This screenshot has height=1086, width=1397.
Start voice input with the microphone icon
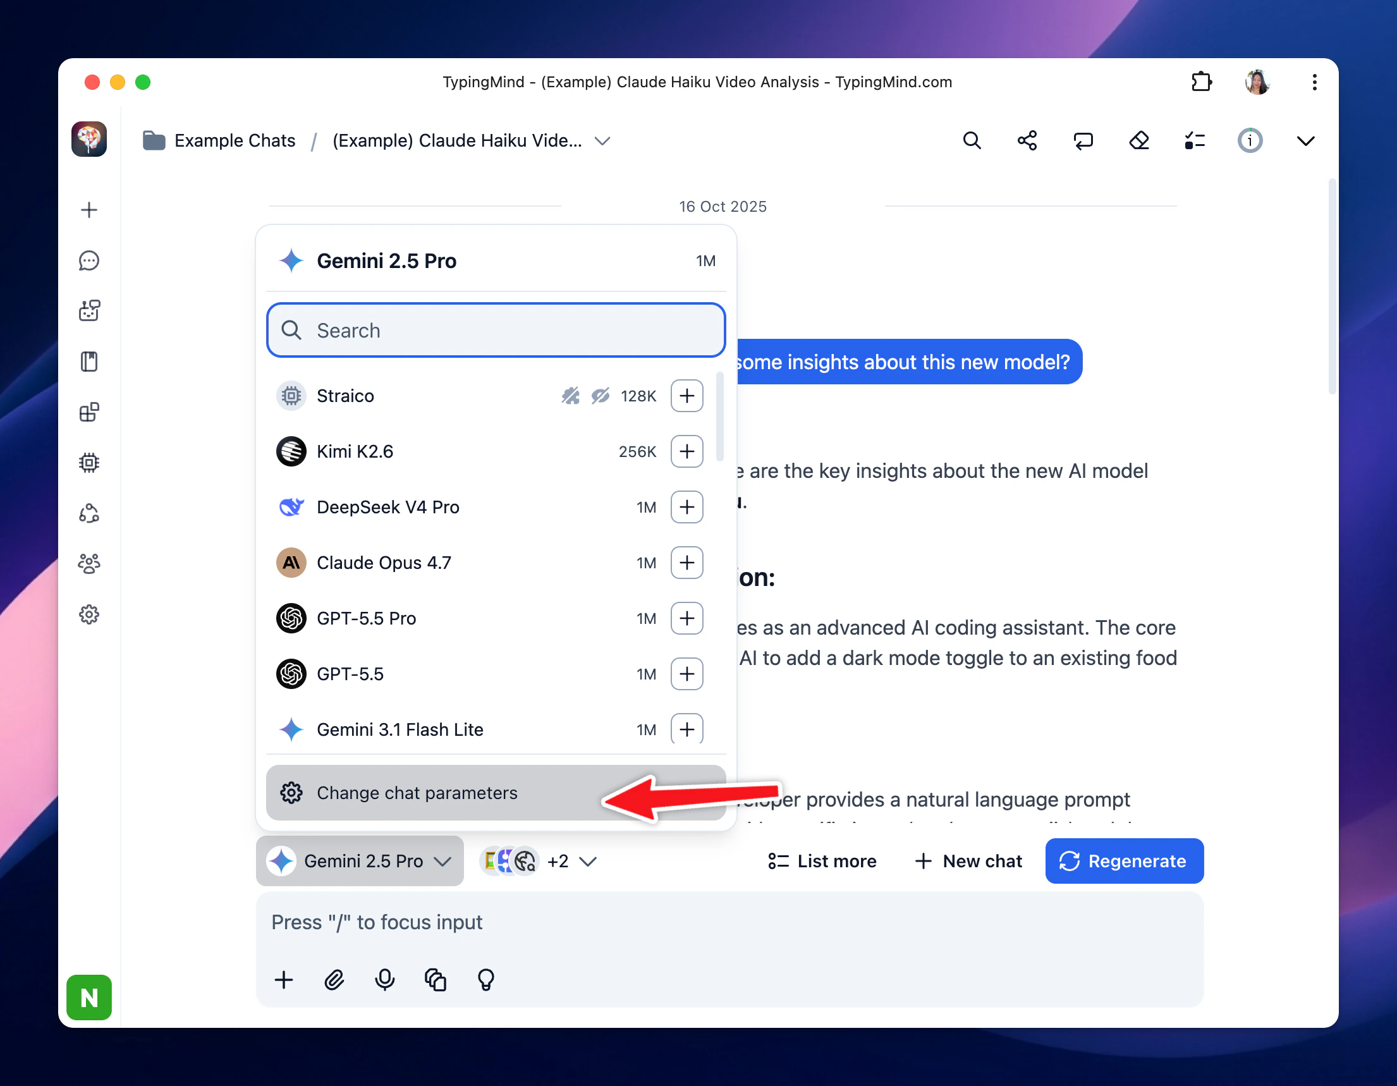point(384,979)
